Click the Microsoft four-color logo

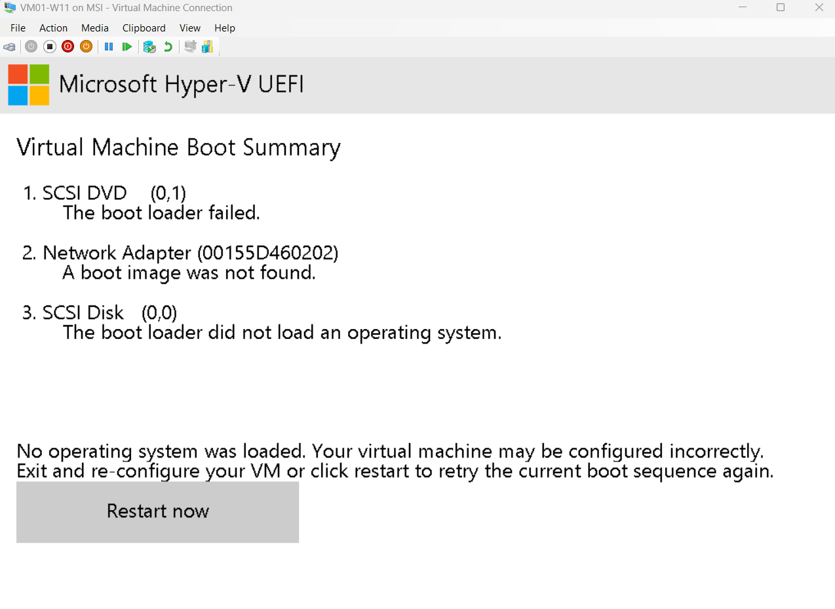[29, 85]
